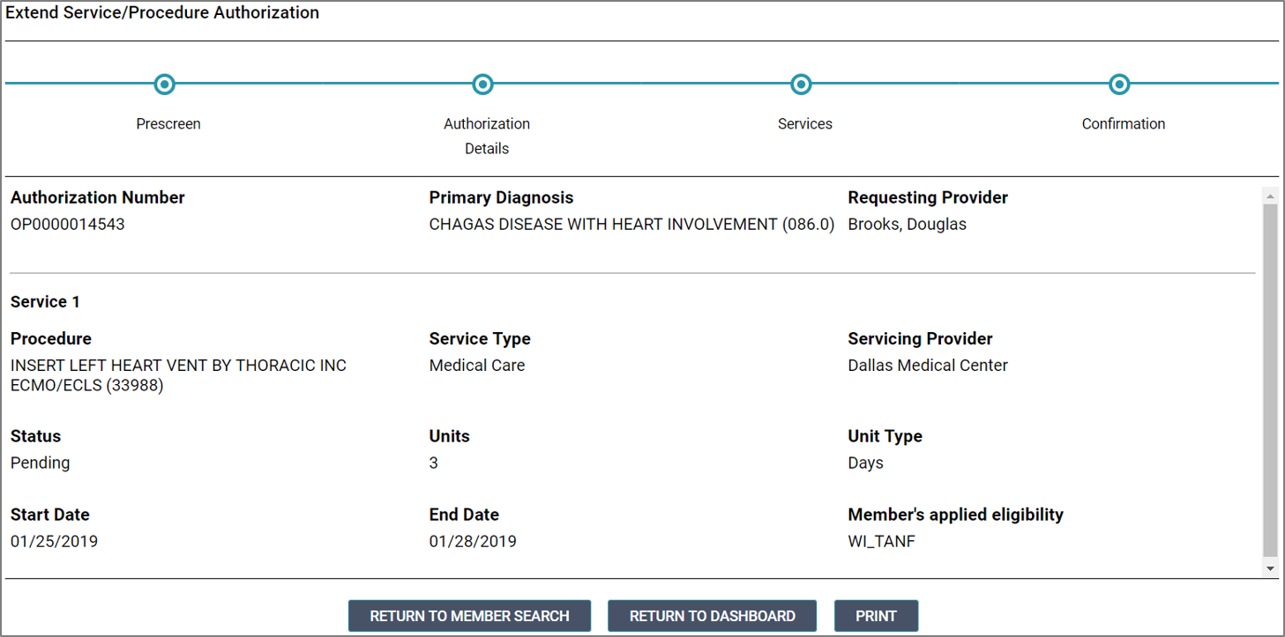Click the Prescreen step circle icon
The width and height of the screenshot is (1285, 637).
point(164,85)
